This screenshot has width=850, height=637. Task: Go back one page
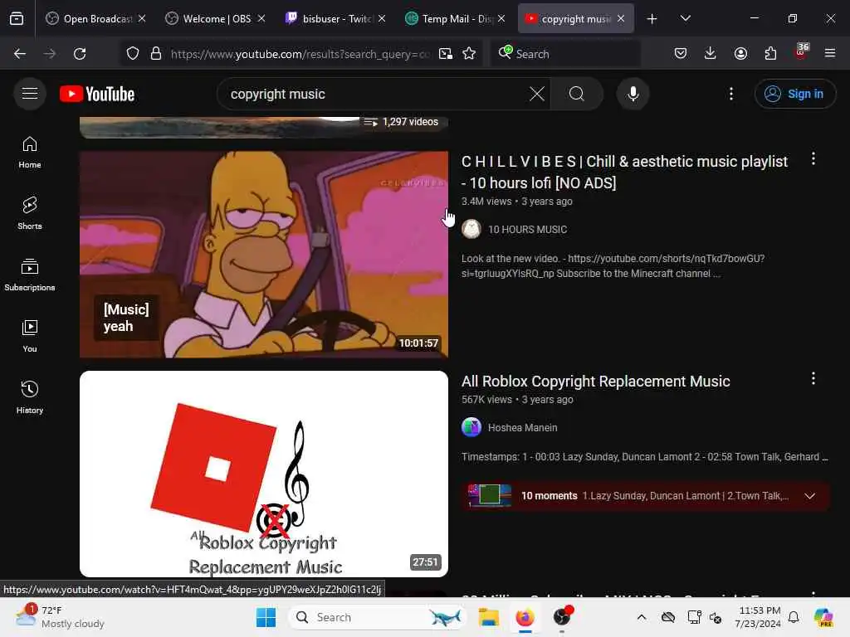[20, 54]
